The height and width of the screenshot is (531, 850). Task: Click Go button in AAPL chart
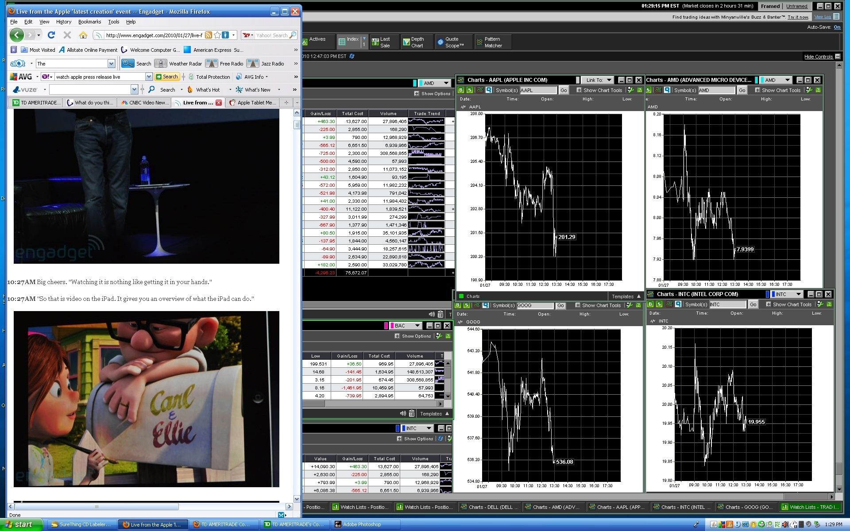[x=563, y=90]
